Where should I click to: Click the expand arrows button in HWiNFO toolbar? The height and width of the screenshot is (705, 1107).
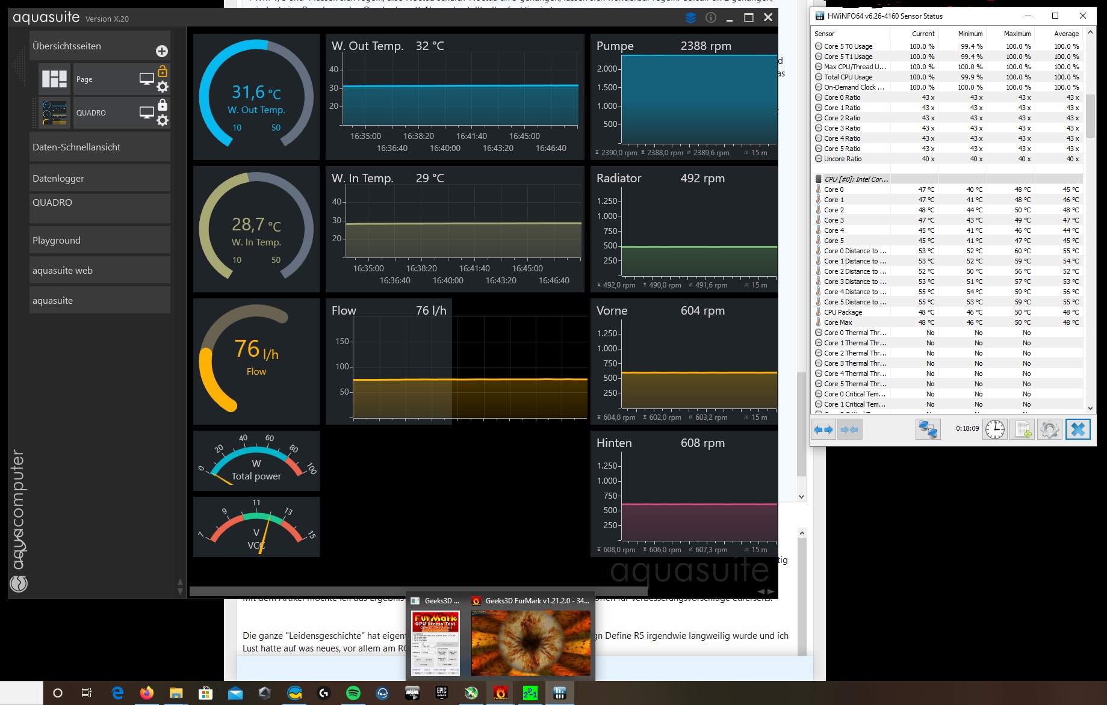click(823, 429)
